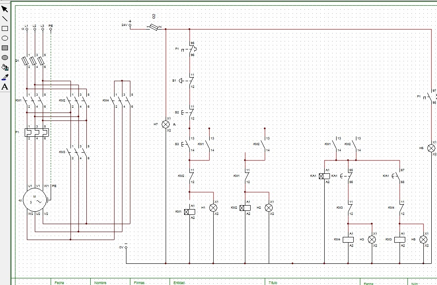
Task: Activate the eyedropper color picker tool
Action: tap(5, 77)
